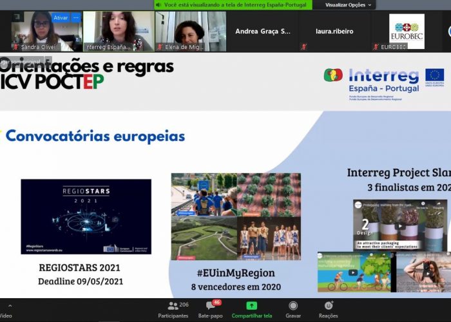Click the muted microphone icon on Elena's tile
Image resolution: width=451 pixels, height=322 pixels.
pyautogui.click(x=160, y=47)
